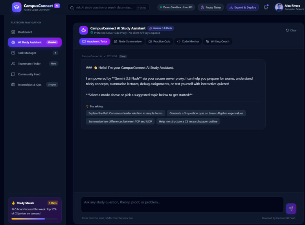Open Dashboard in sidebar
Viewport: 305px width, 225px height.
coord(35,32)
